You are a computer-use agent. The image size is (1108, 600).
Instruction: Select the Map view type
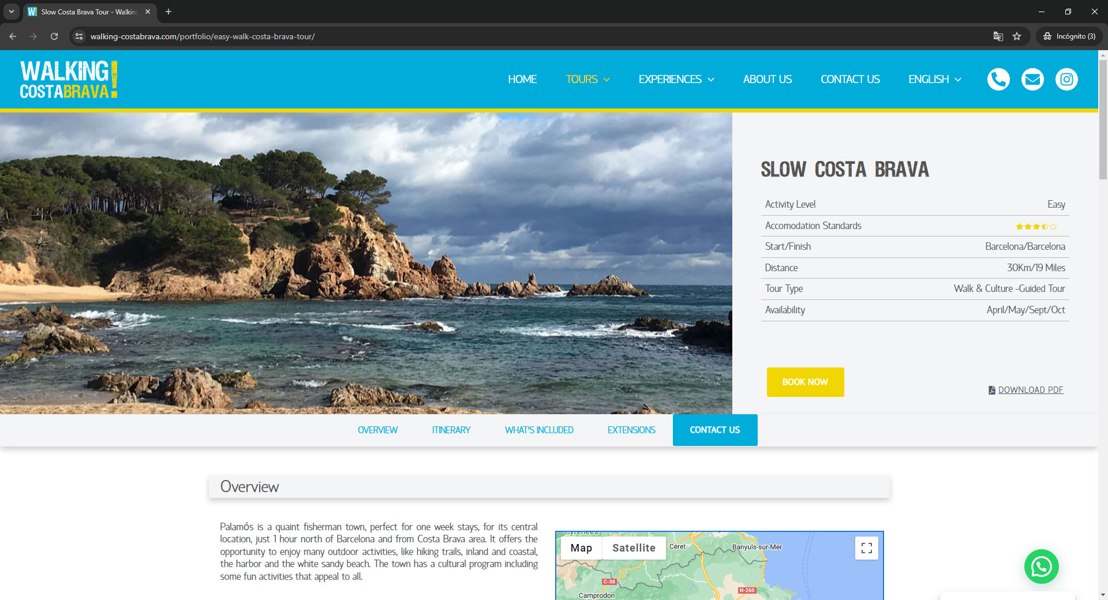581,548
